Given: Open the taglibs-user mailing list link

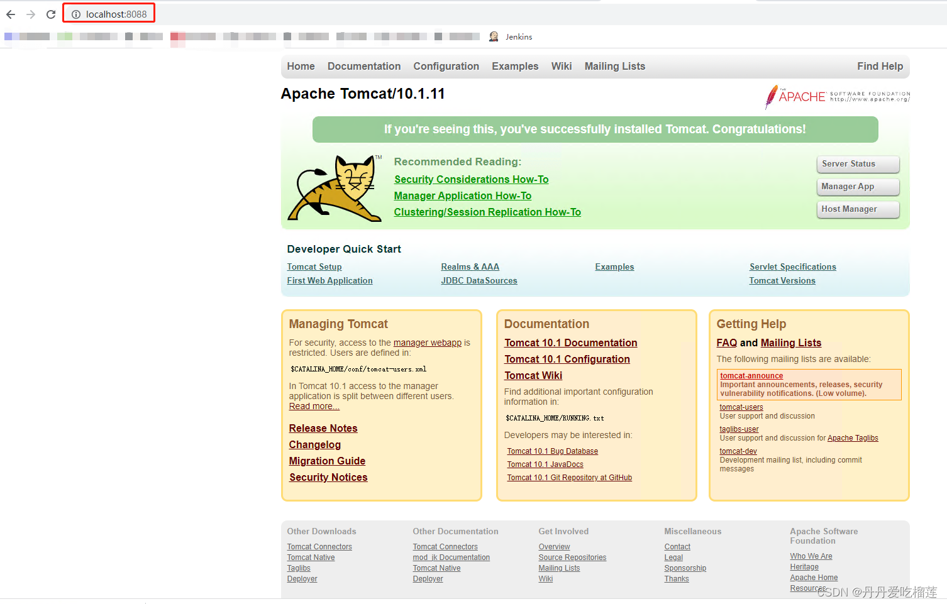Looking at the screenshot, I should point(739,429).
